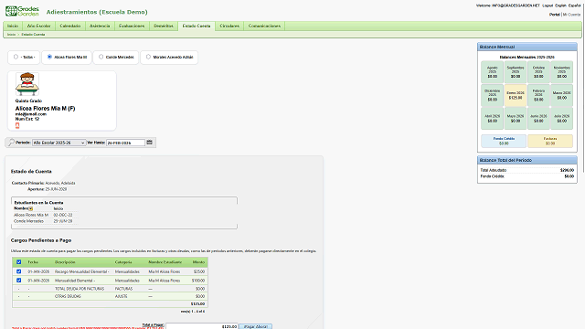Uncheck the Recargo Mensualidad Elemental row checkbox
This screenshot has height=329, width=585.
point(18,271)
